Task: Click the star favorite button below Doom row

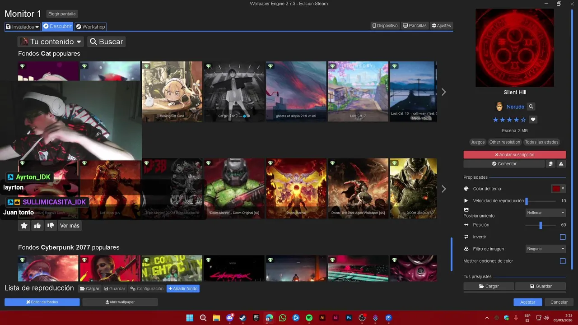Action: (x=24, y=226)
